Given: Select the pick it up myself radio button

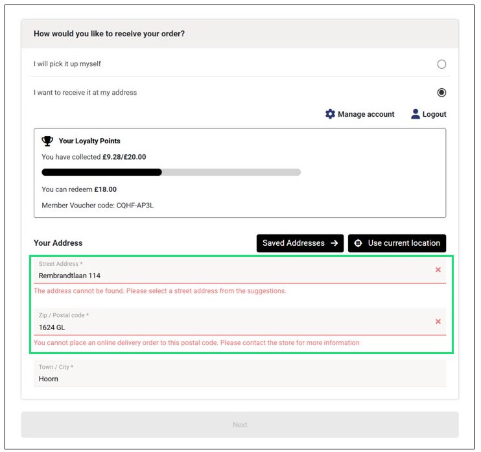Looking at the screenshot, I should [x=441, y=64].
